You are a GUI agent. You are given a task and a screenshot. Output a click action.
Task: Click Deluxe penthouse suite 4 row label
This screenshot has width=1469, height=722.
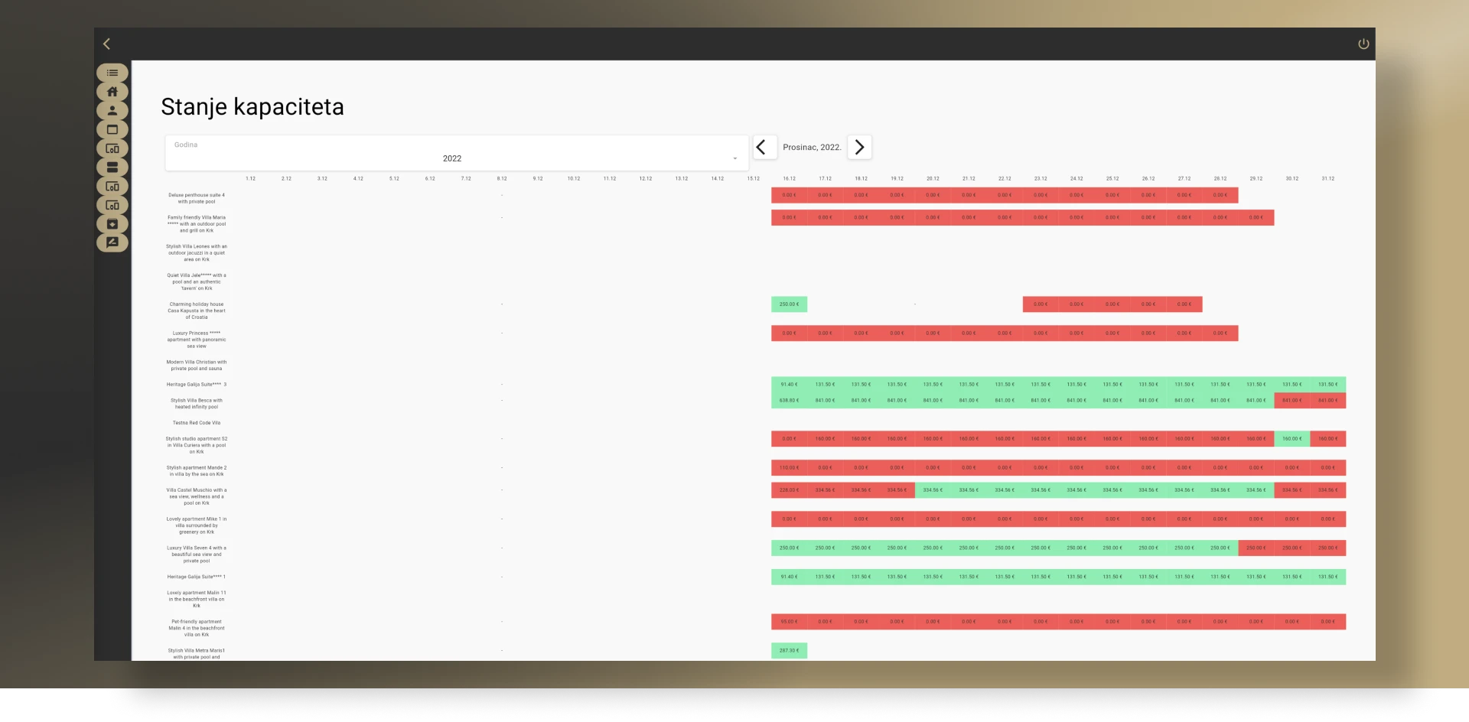pos(197,198)
